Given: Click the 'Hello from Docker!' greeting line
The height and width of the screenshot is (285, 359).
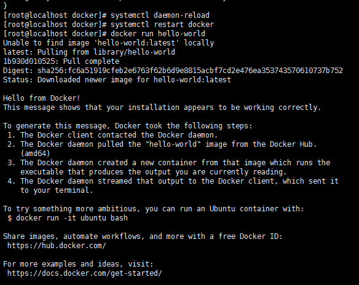Looking at the screenshot, I should [42, 98].
